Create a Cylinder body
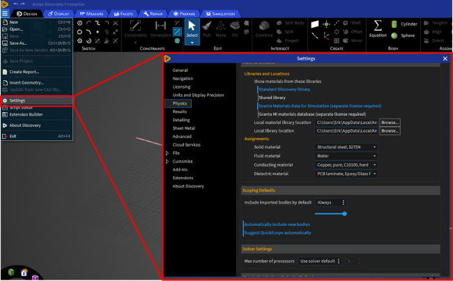 coord(404,24)
